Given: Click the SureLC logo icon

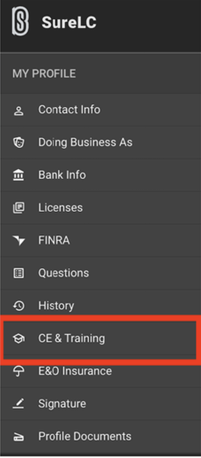Looking at the screenshot, I should point(20,22).
